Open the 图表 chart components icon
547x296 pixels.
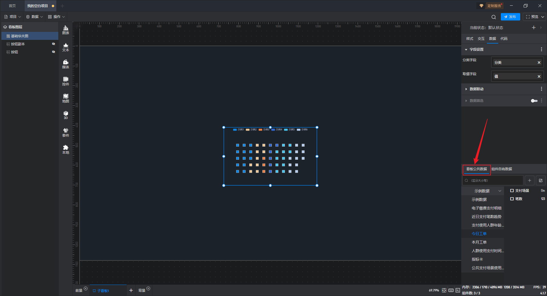(x=66, y=30)
